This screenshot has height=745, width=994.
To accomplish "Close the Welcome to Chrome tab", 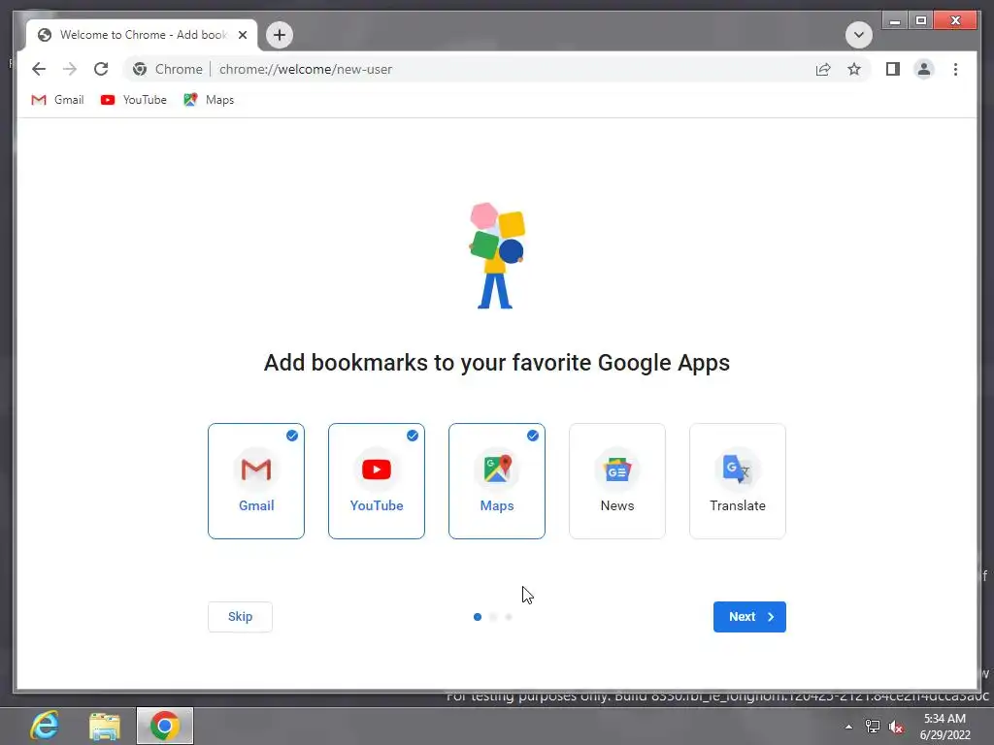I will point(242,35).
